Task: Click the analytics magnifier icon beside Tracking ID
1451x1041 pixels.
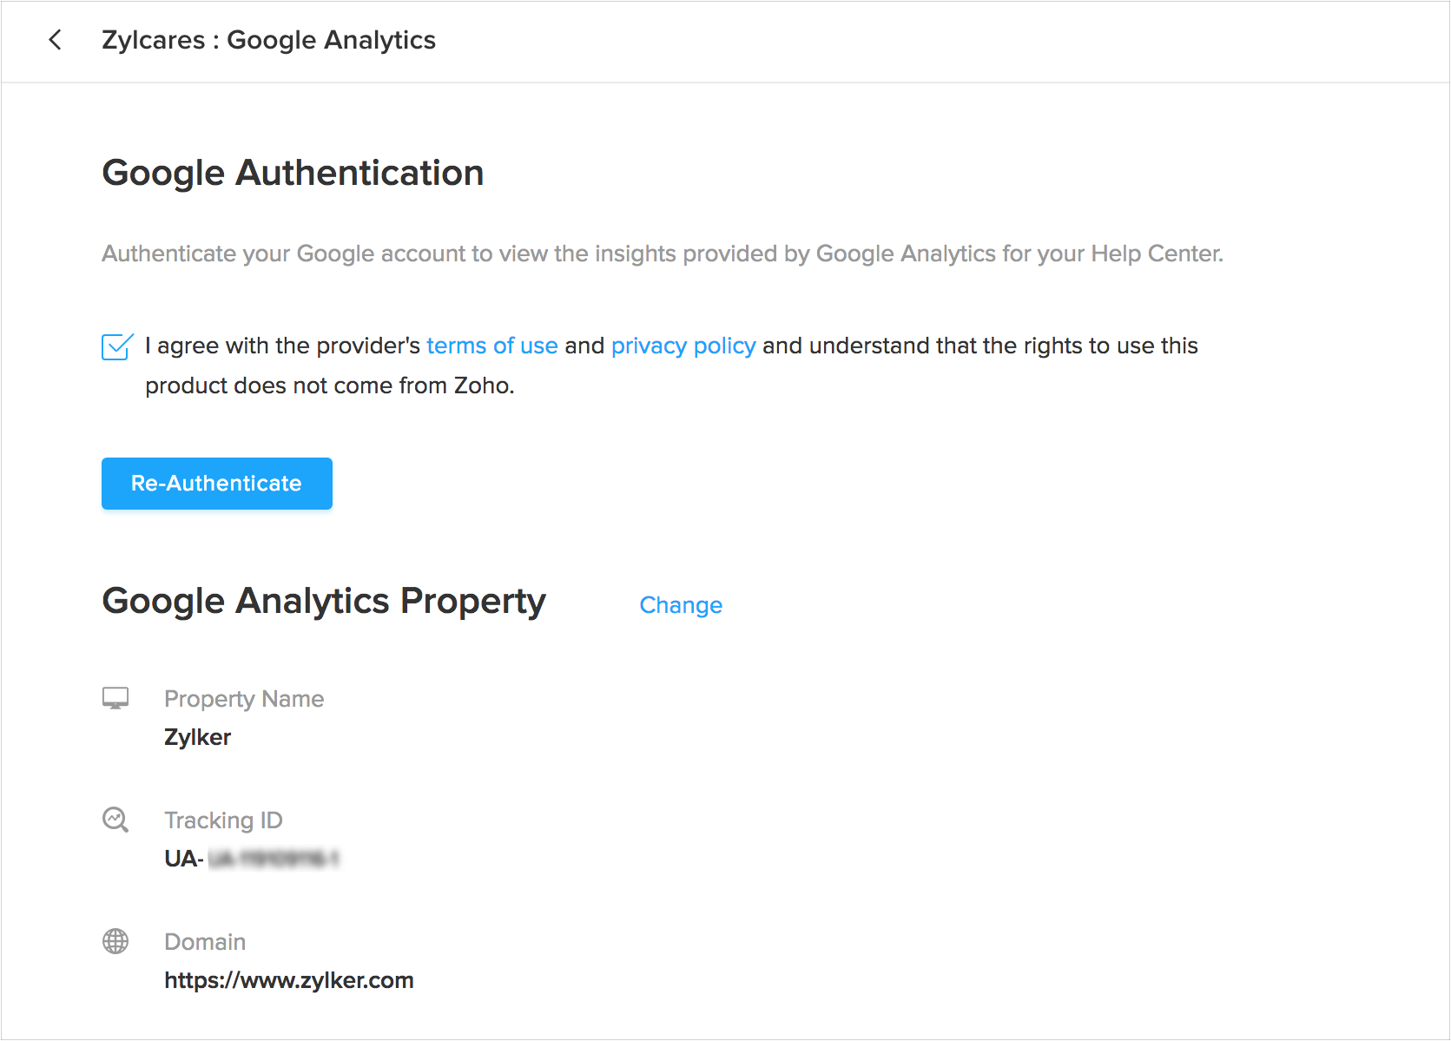Action: pyautogui.click(x=115, y=820)
